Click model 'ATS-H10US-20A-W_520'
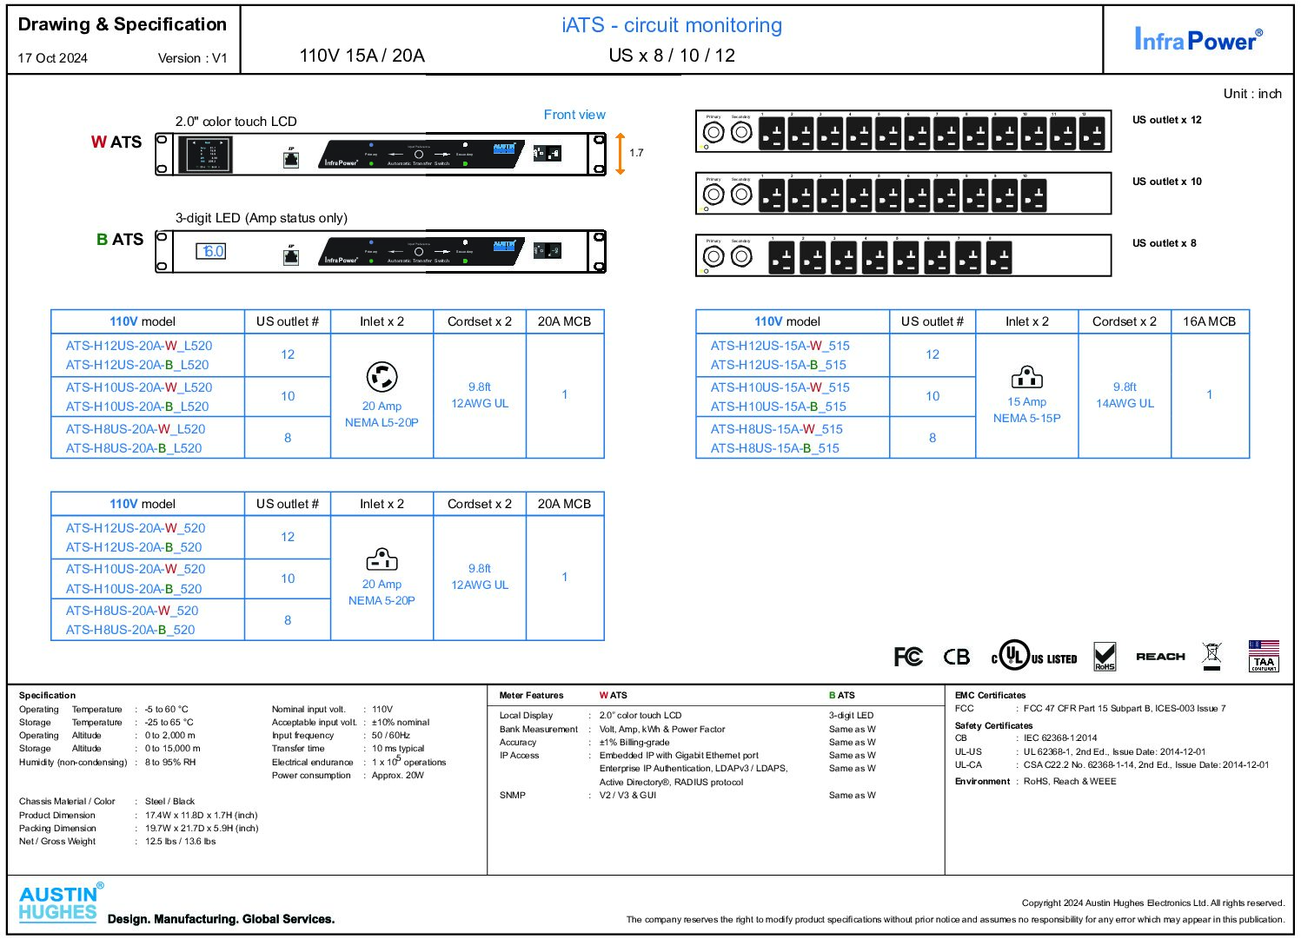The image size is (1301, 939). 136,569
